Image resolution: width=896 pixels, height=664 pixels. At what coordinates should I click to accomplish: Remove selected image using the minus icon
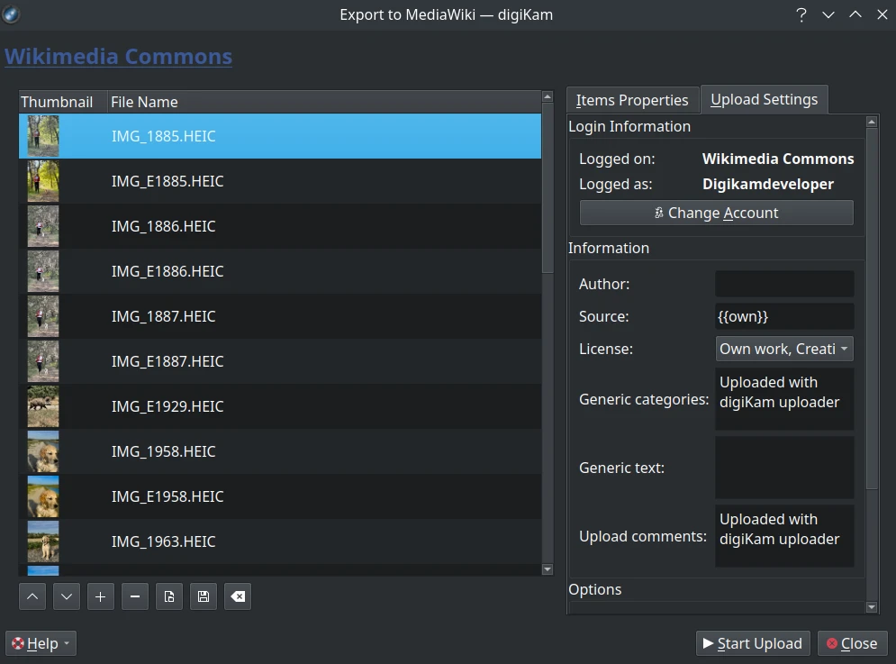(x=135, y=596)
